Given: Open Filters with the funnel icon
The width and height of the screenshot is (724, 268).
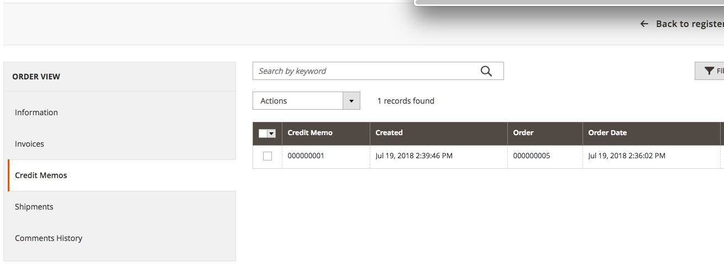Looking at the screenshot, I should [710, 71].
